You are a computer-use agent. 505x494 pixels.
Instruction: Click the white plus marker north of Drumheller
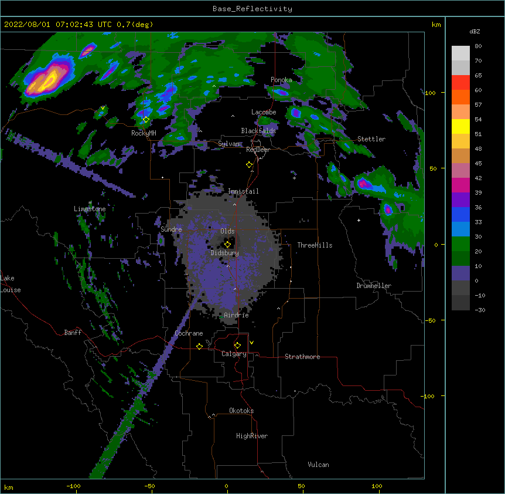coord(359,220)
